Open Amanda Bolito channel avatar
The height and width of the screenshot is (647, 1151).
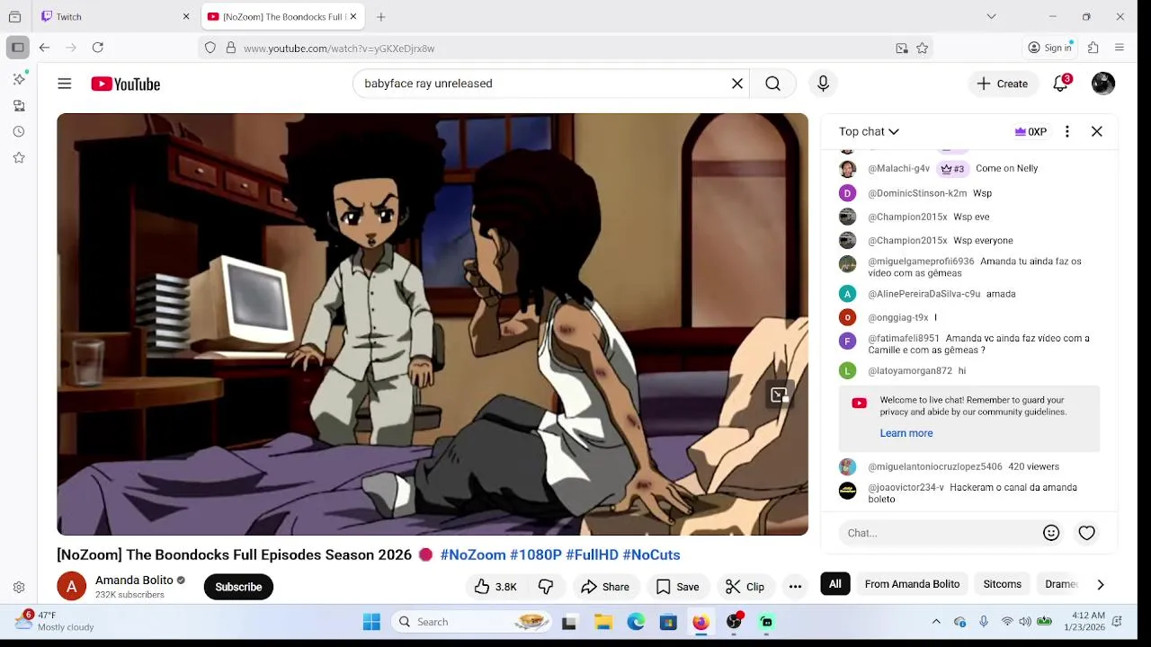point(71,587)
